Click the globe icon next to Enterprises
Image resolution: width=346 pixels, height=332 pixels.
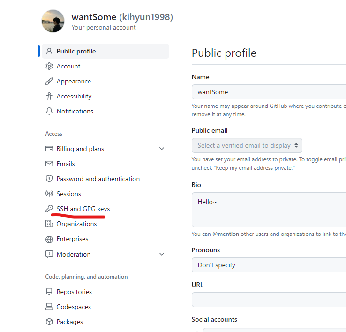click(x=49, y=239)
